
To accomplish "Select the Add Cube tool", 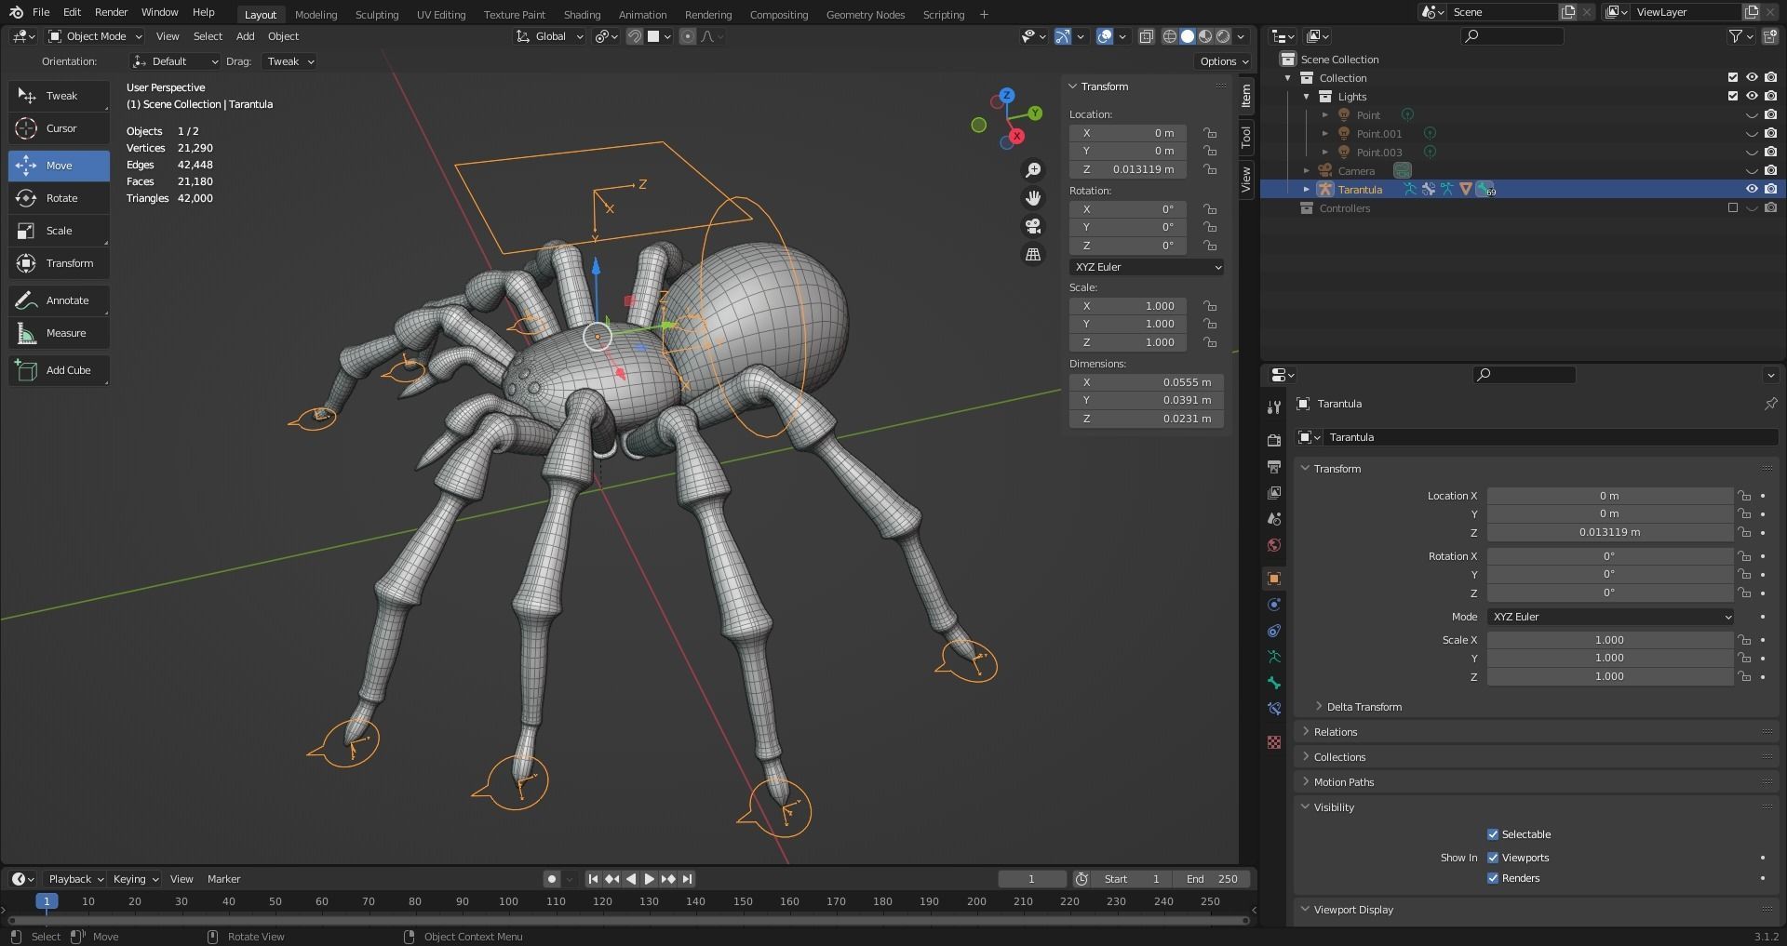I will coord(59,370).
